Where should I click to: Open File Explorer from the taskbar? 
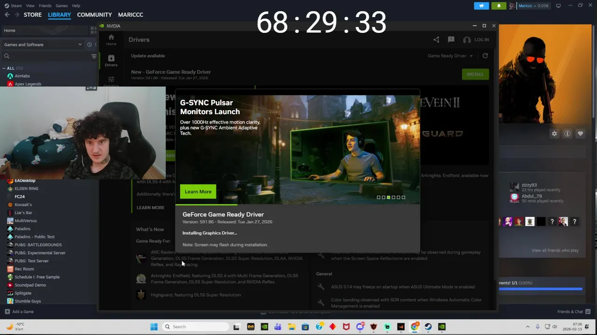pos(292,327)
